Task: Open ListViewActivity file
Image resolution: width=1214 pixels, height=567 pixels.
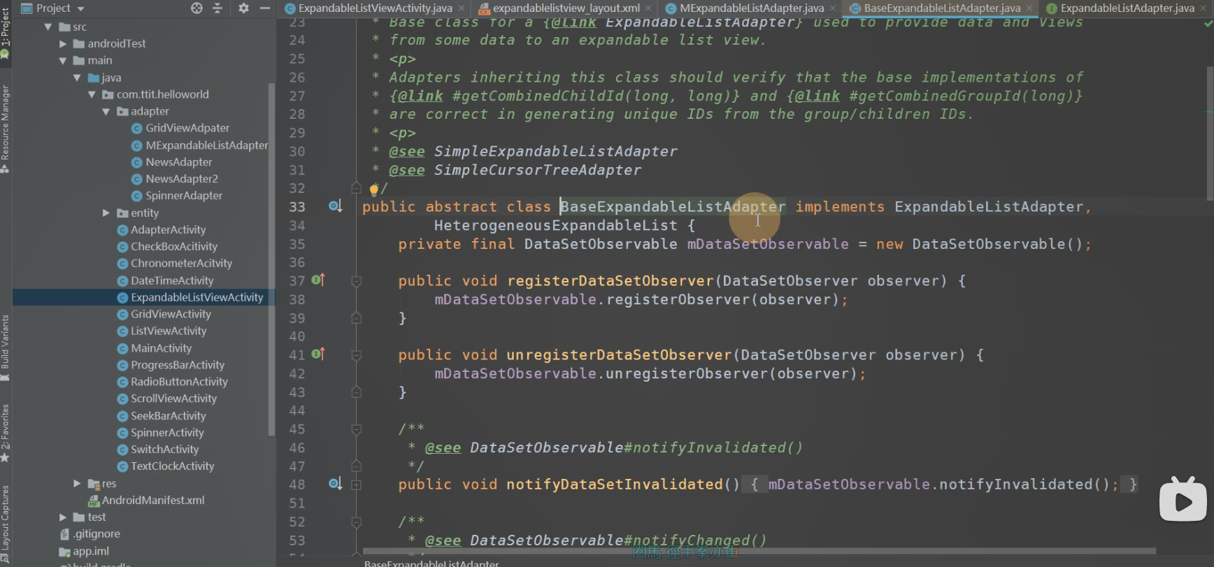Action: tap(162, 331)
